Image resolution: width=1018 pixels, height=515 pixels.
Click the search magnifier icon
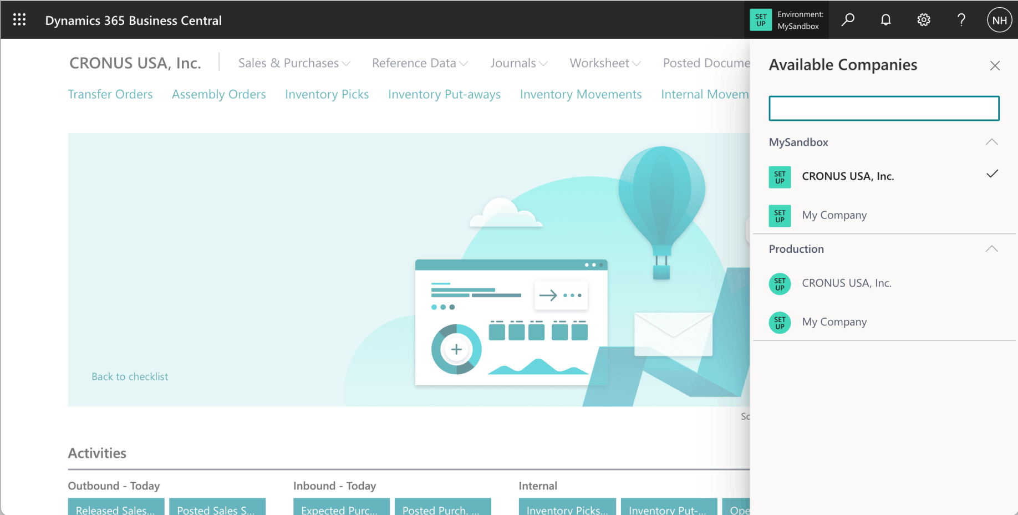[x=848, y=20]
